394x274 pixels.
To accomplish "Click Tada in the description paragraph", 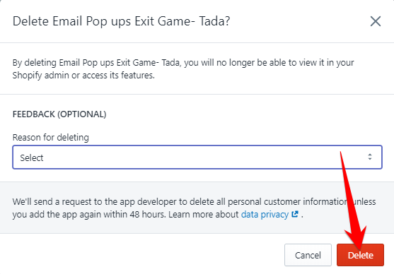I will (171, 62).
